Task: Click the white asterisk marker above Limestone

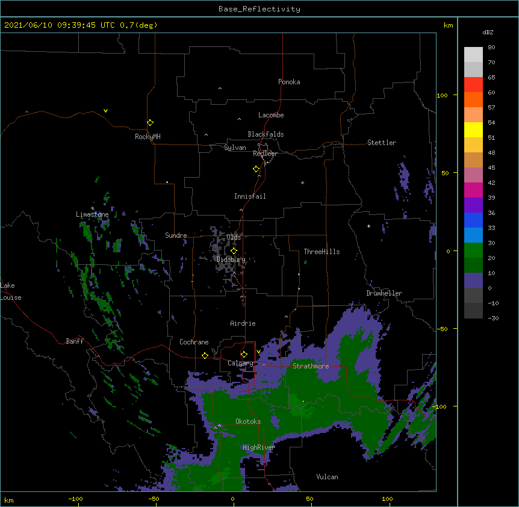Action: click(x=92, y=208)
